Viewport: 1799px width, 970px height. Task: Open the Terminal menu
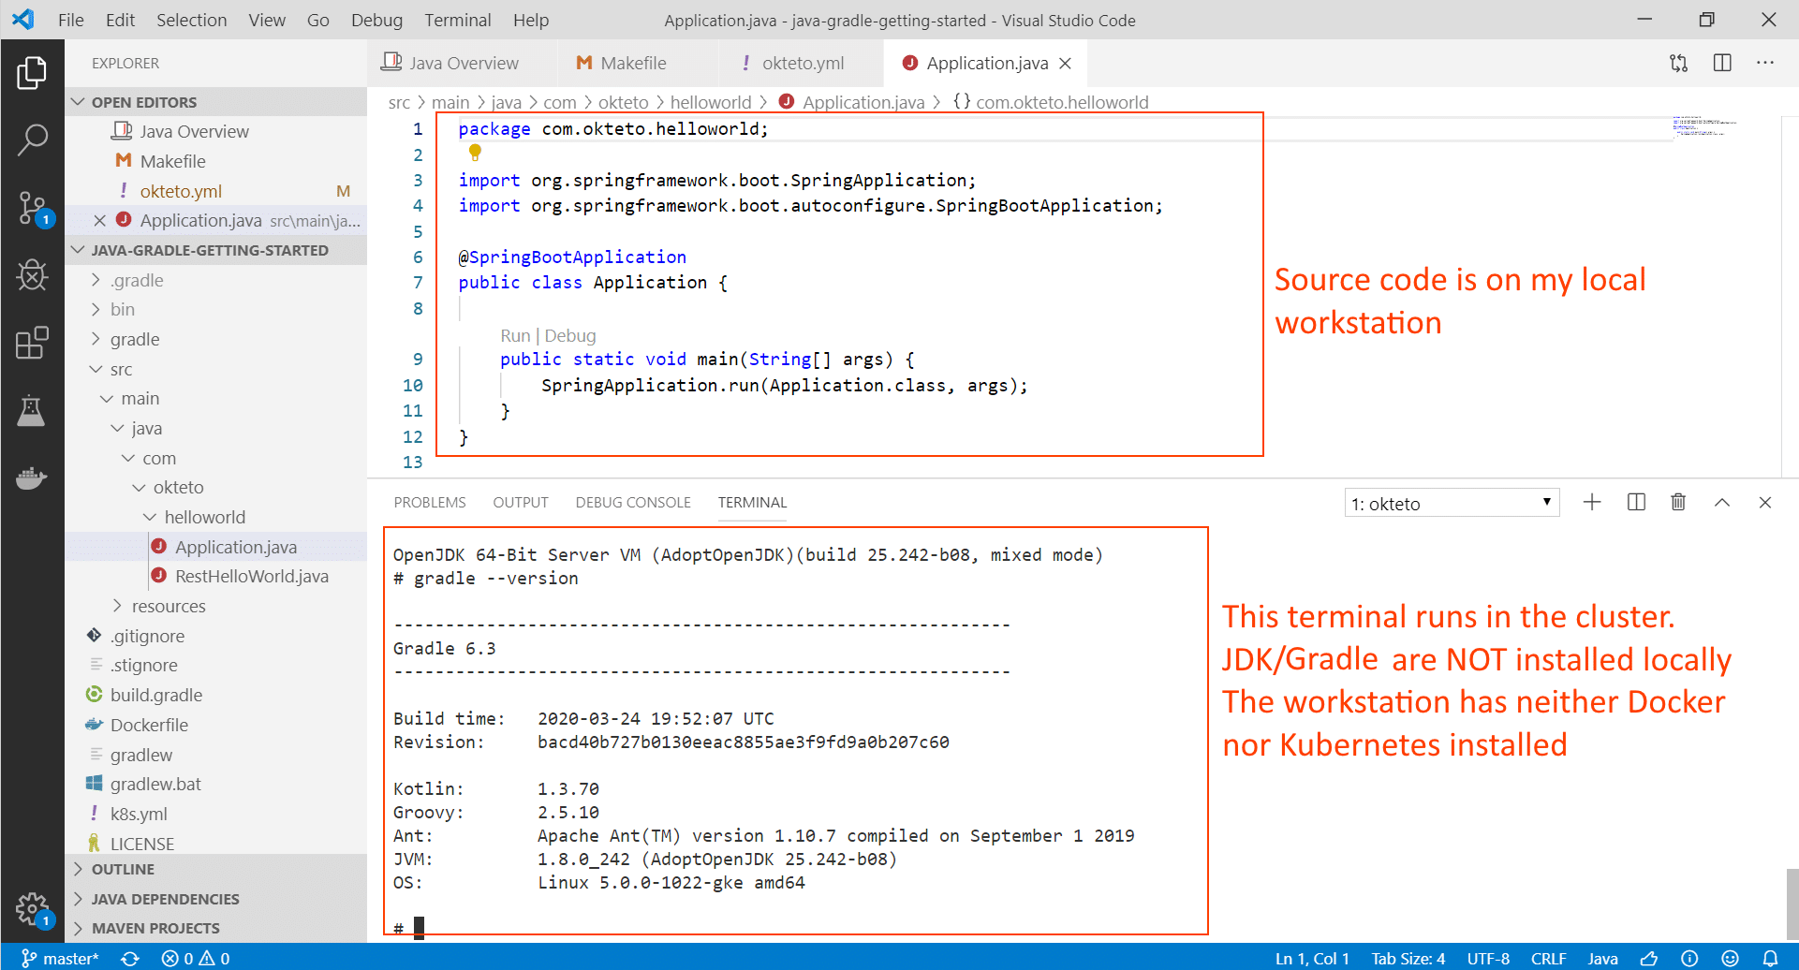point(458,20)
